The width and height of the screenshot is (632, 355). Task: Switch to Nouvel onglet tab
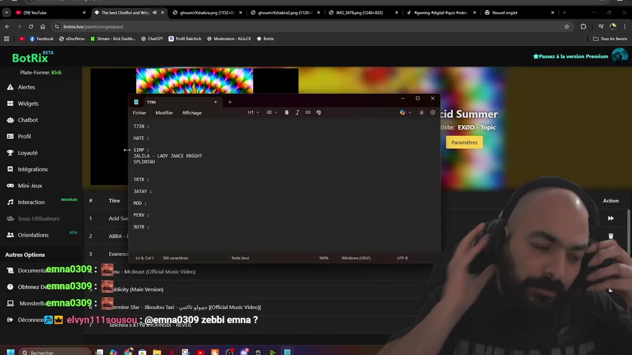518,13
